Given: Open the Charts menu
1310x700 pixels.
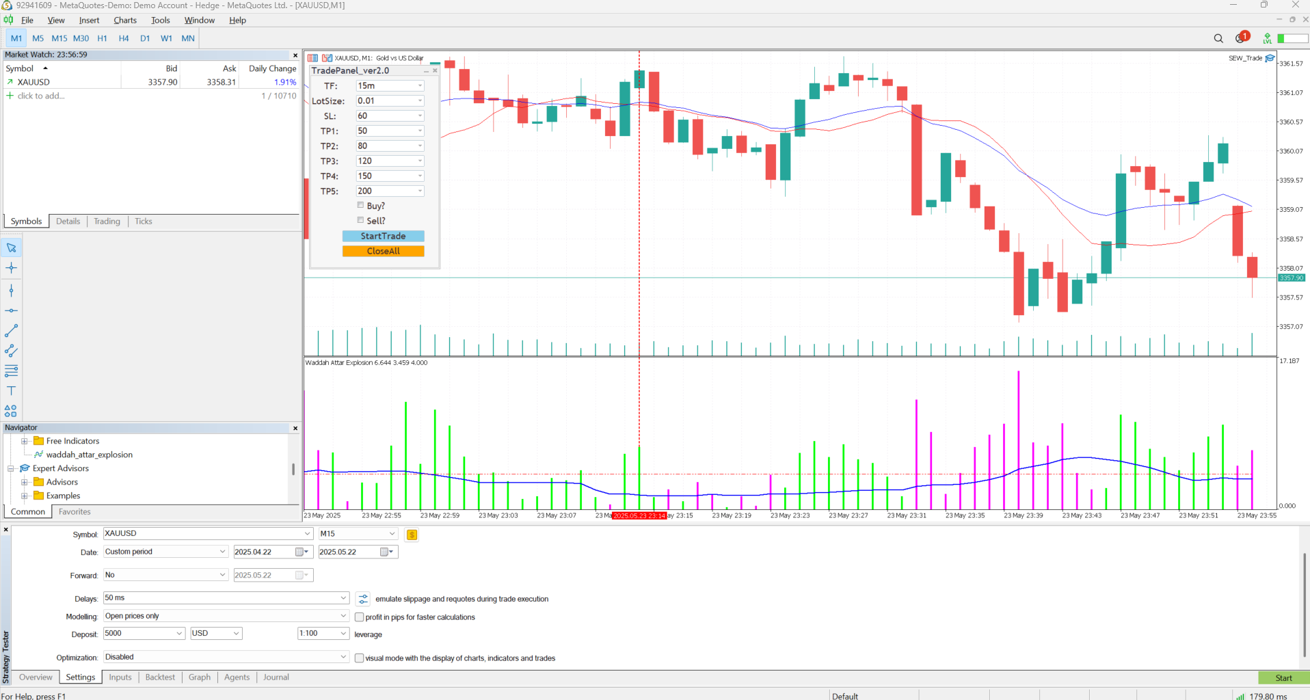Looking at the screenshot, I should pos(125,20).
